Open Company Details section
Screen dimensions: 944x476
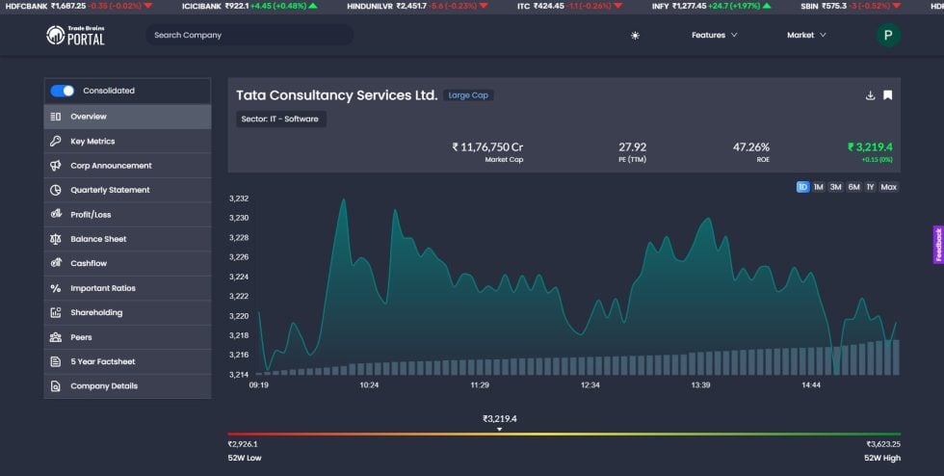pos(127,385)
